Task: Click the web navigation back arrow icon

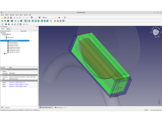Action: tap(12, 24)
